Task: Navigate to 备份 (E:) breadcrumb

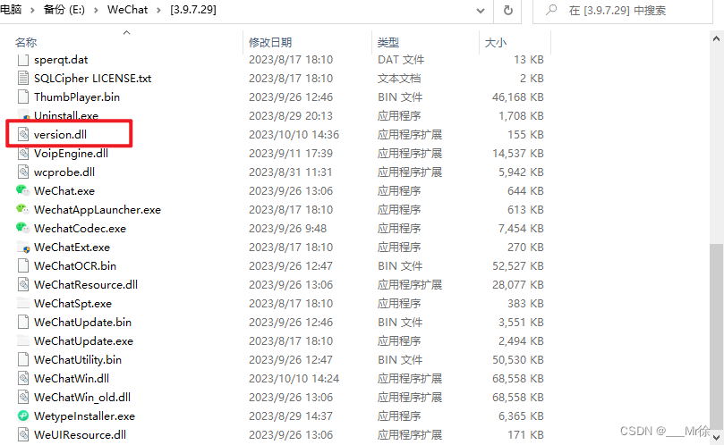Action: pos(64,10)
